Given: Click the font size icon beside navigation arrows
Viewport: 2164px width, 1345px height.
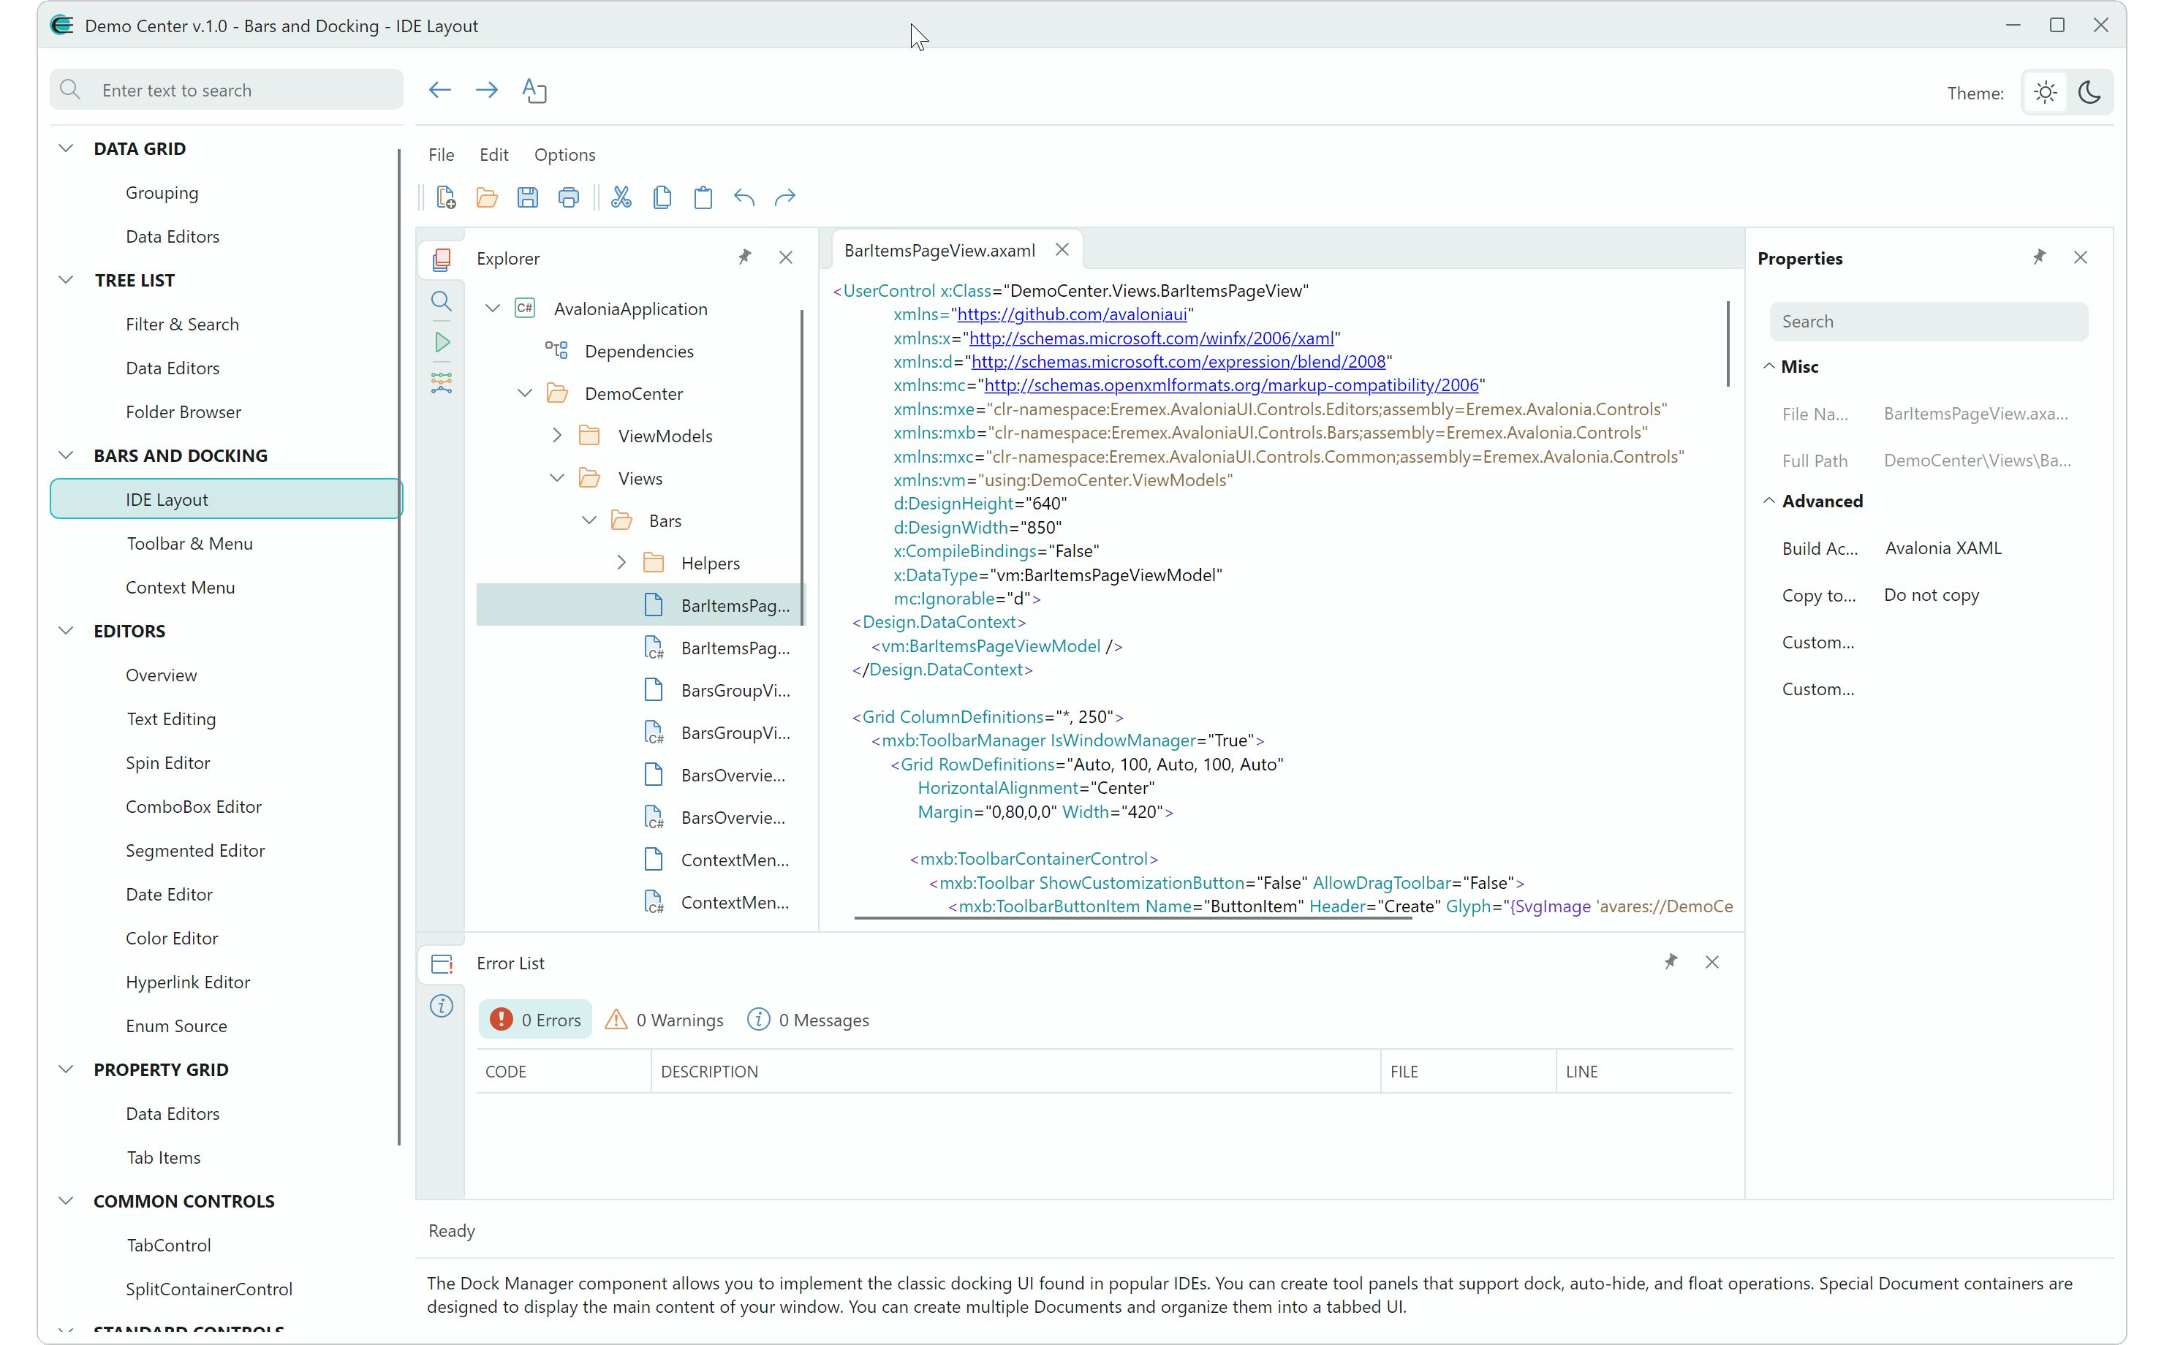Looking at the screenshot, I should pyautogui.click(x=534, y=90).
